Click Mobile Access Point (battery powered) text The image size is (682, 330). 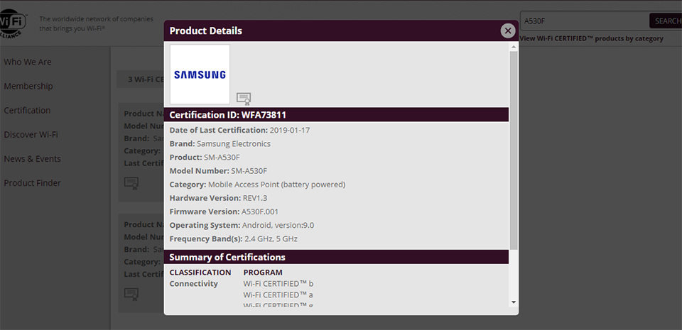(x=276, y=185)
